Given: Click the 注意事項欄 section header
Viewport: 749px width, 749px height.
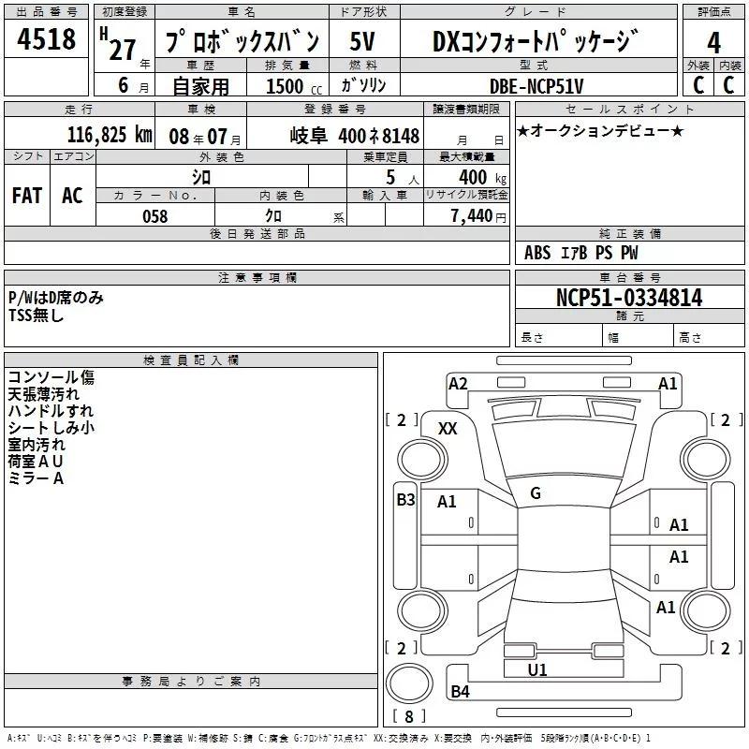Looking at the screenshot, I should tap(257, 277).
